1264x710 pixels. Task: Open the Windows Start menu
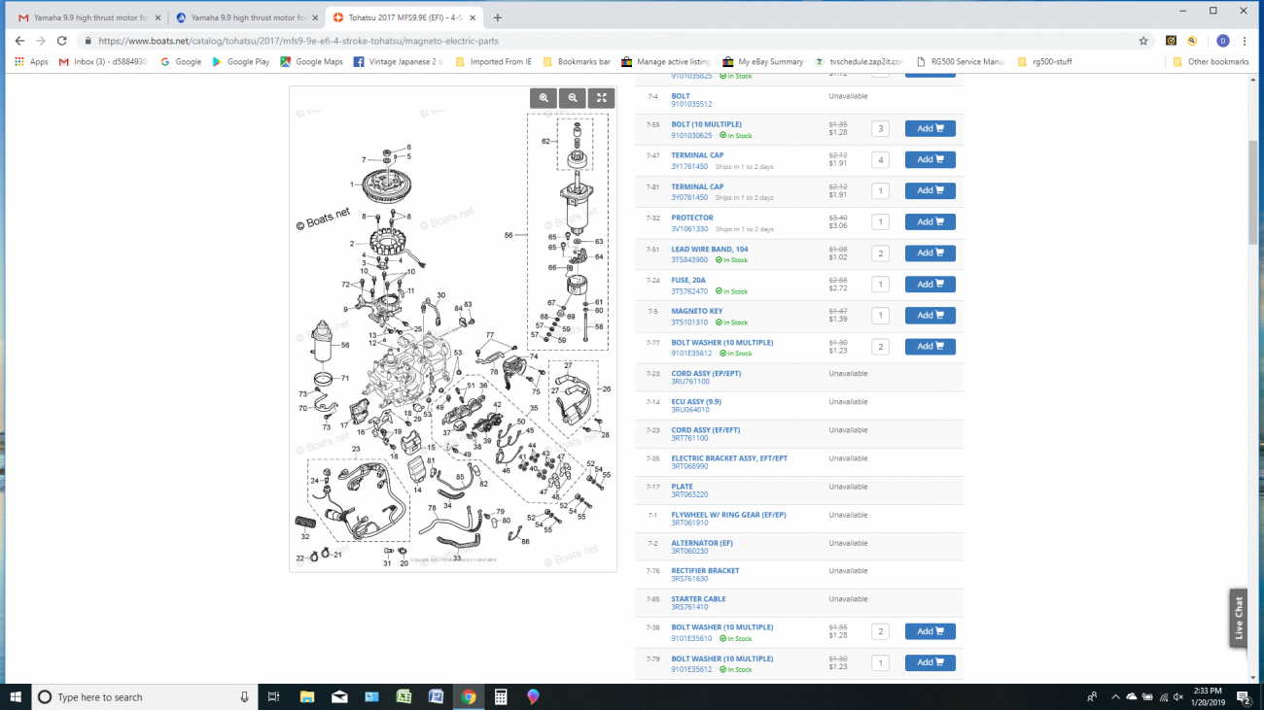point(16,696)
